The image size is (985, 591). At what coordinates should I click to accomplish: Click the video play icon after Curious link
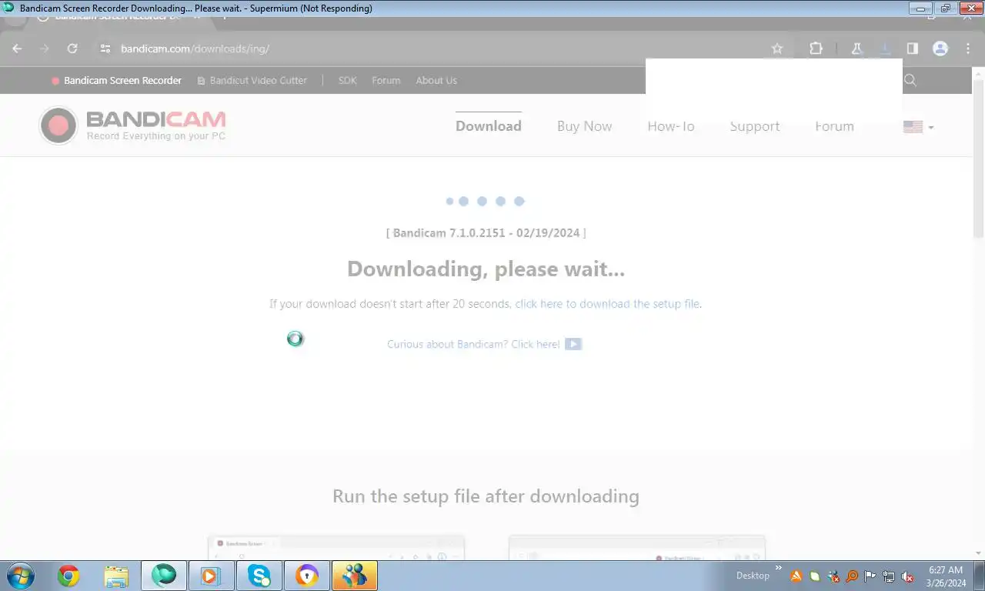tap(573, 344)
